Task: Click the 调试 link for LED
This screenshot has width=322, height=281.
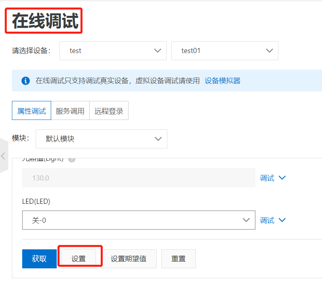Action: (268, 220)
